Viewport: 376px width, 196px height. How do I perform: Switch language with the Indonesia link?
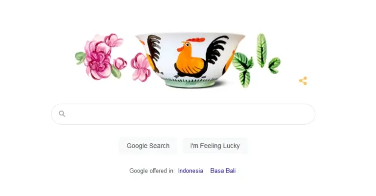coord(190,171)
